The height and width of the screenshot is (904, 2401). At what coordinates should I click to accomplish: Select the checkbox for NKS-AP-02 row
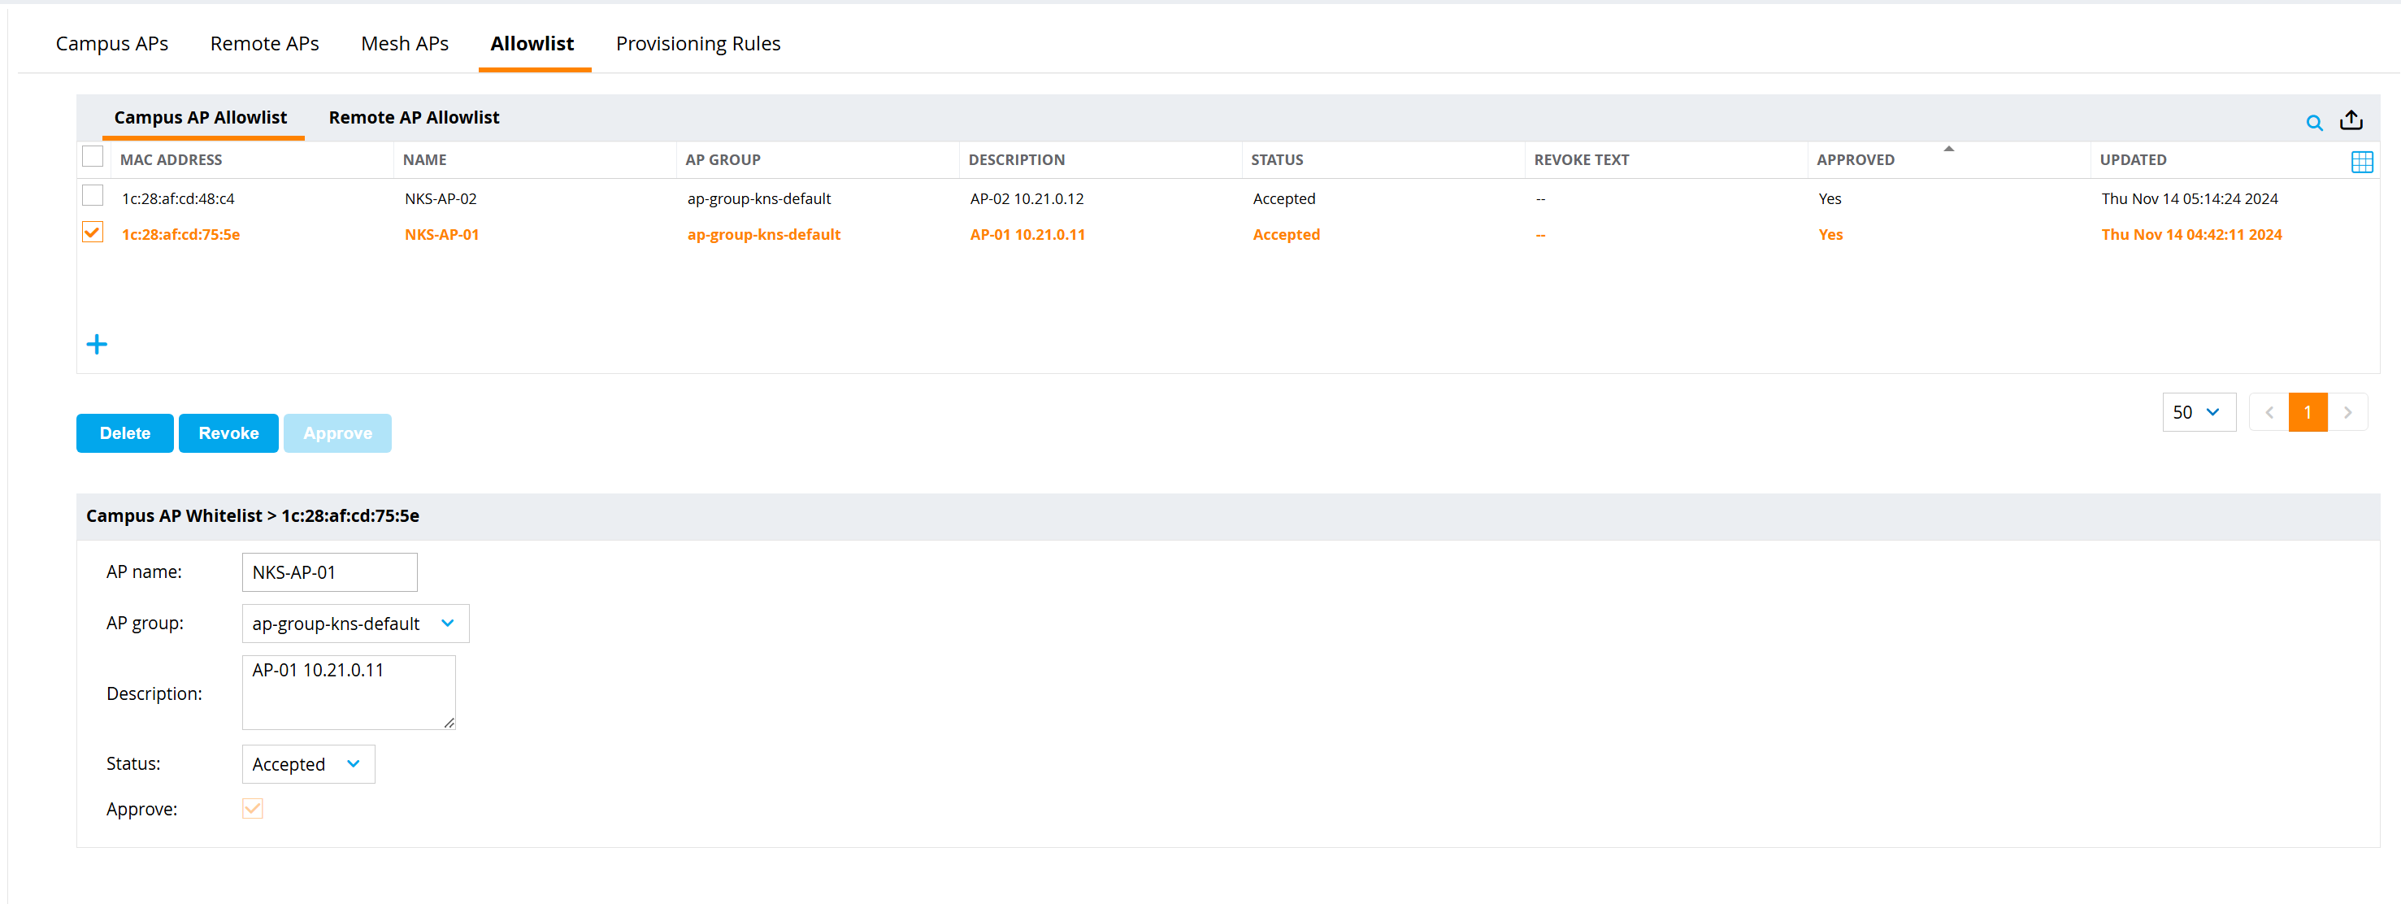click(93, 196)
